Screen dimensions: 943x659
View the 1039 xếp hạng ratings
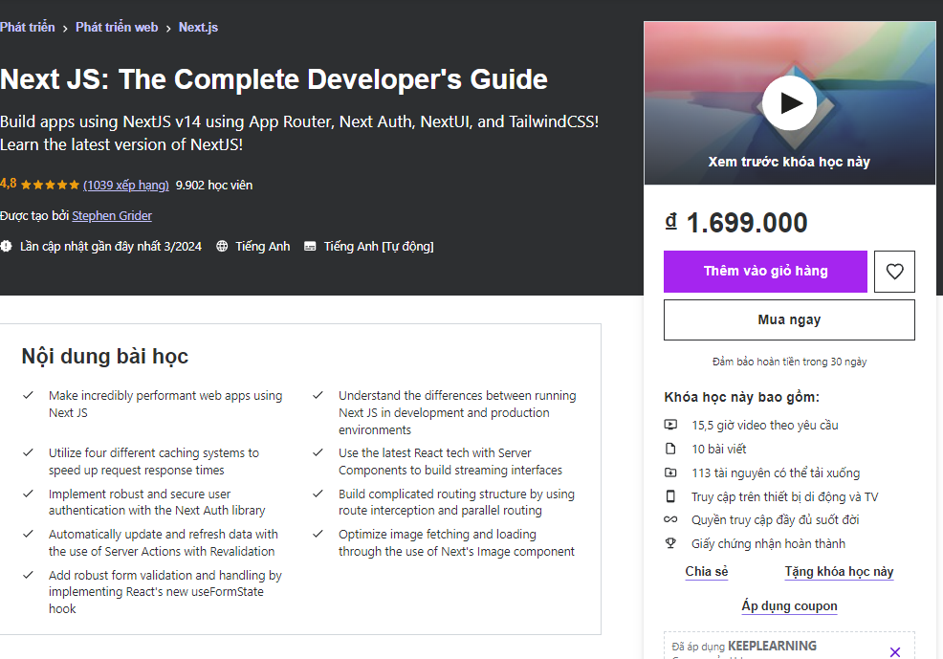[x=126, y=186]
